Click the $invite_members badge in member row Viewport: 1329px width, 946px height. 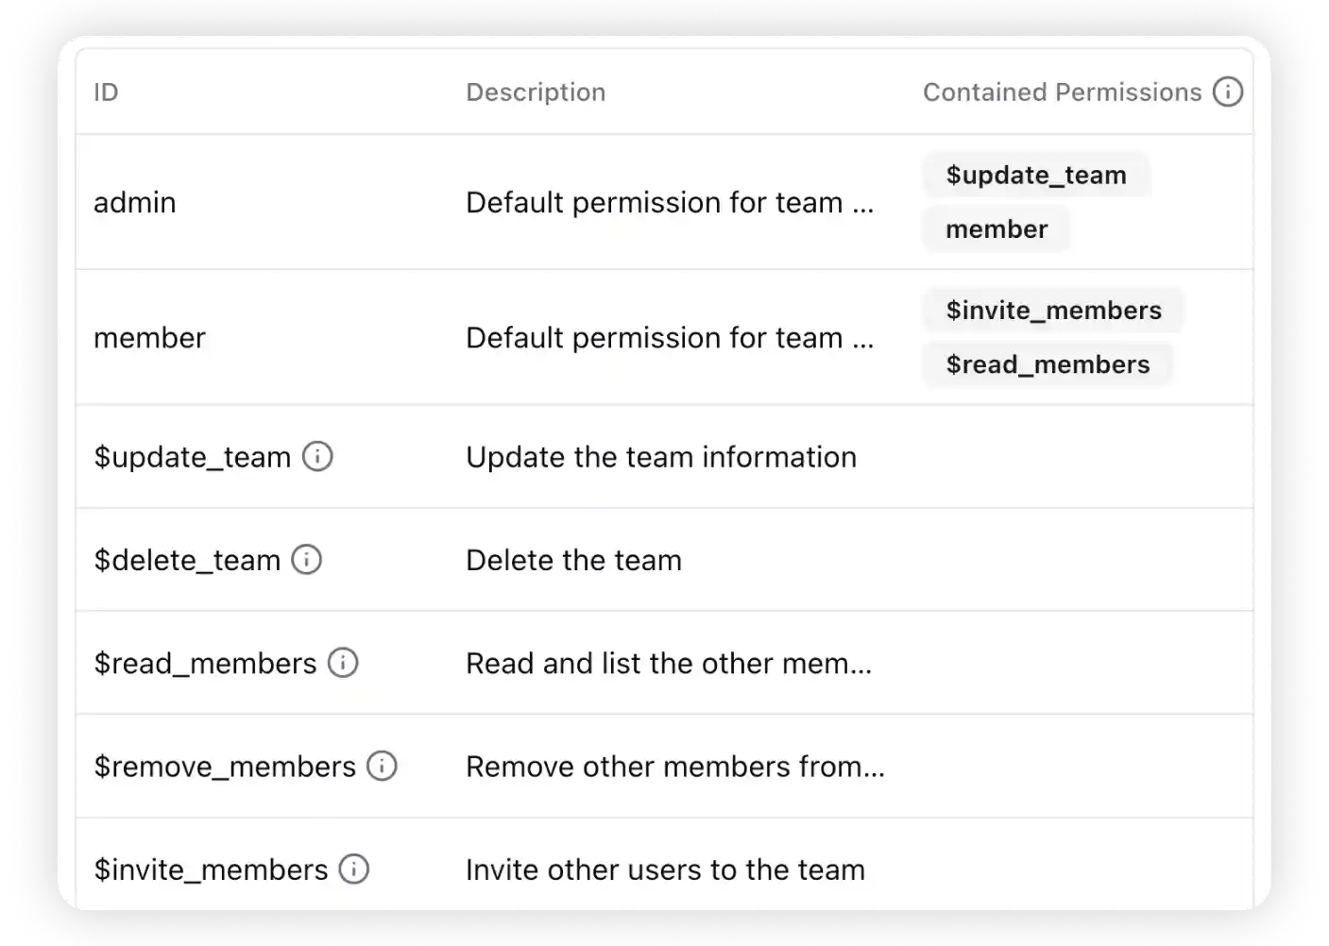(1053, 311)
